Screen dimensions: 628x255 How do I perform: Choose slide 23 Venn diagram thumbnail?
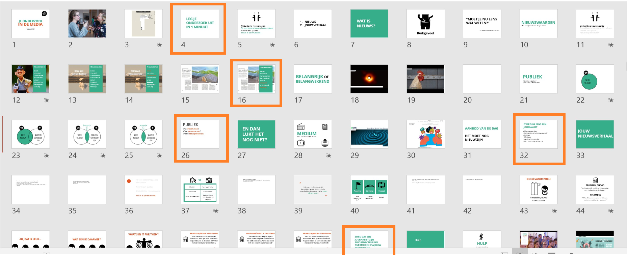[31, 134]
